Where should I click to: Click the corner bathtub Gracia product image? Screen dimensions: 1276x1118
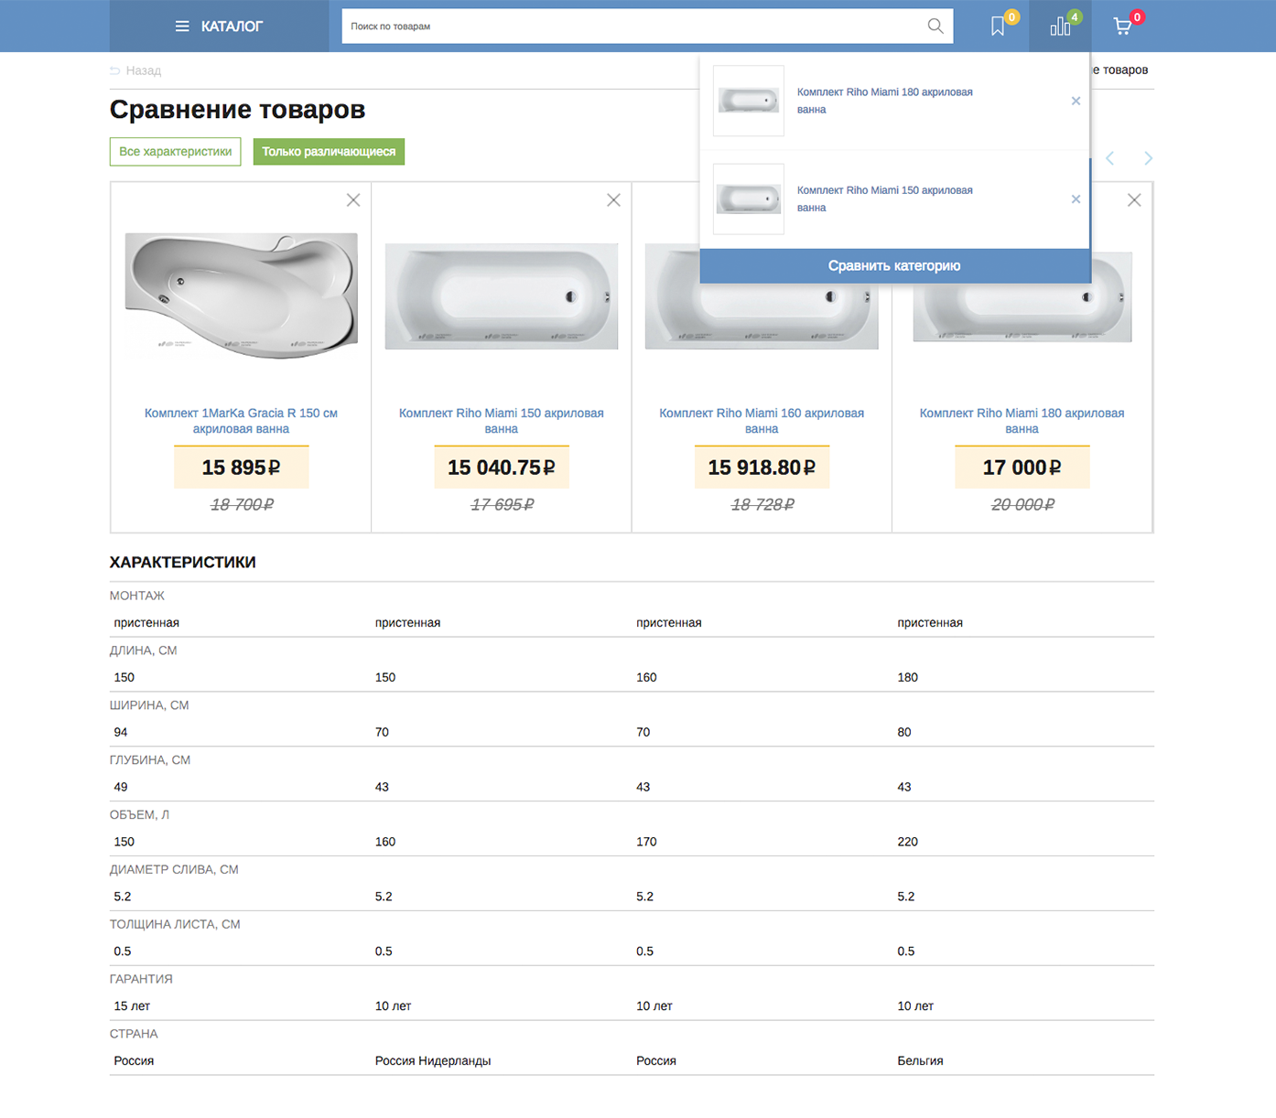(x=241, y=295)
